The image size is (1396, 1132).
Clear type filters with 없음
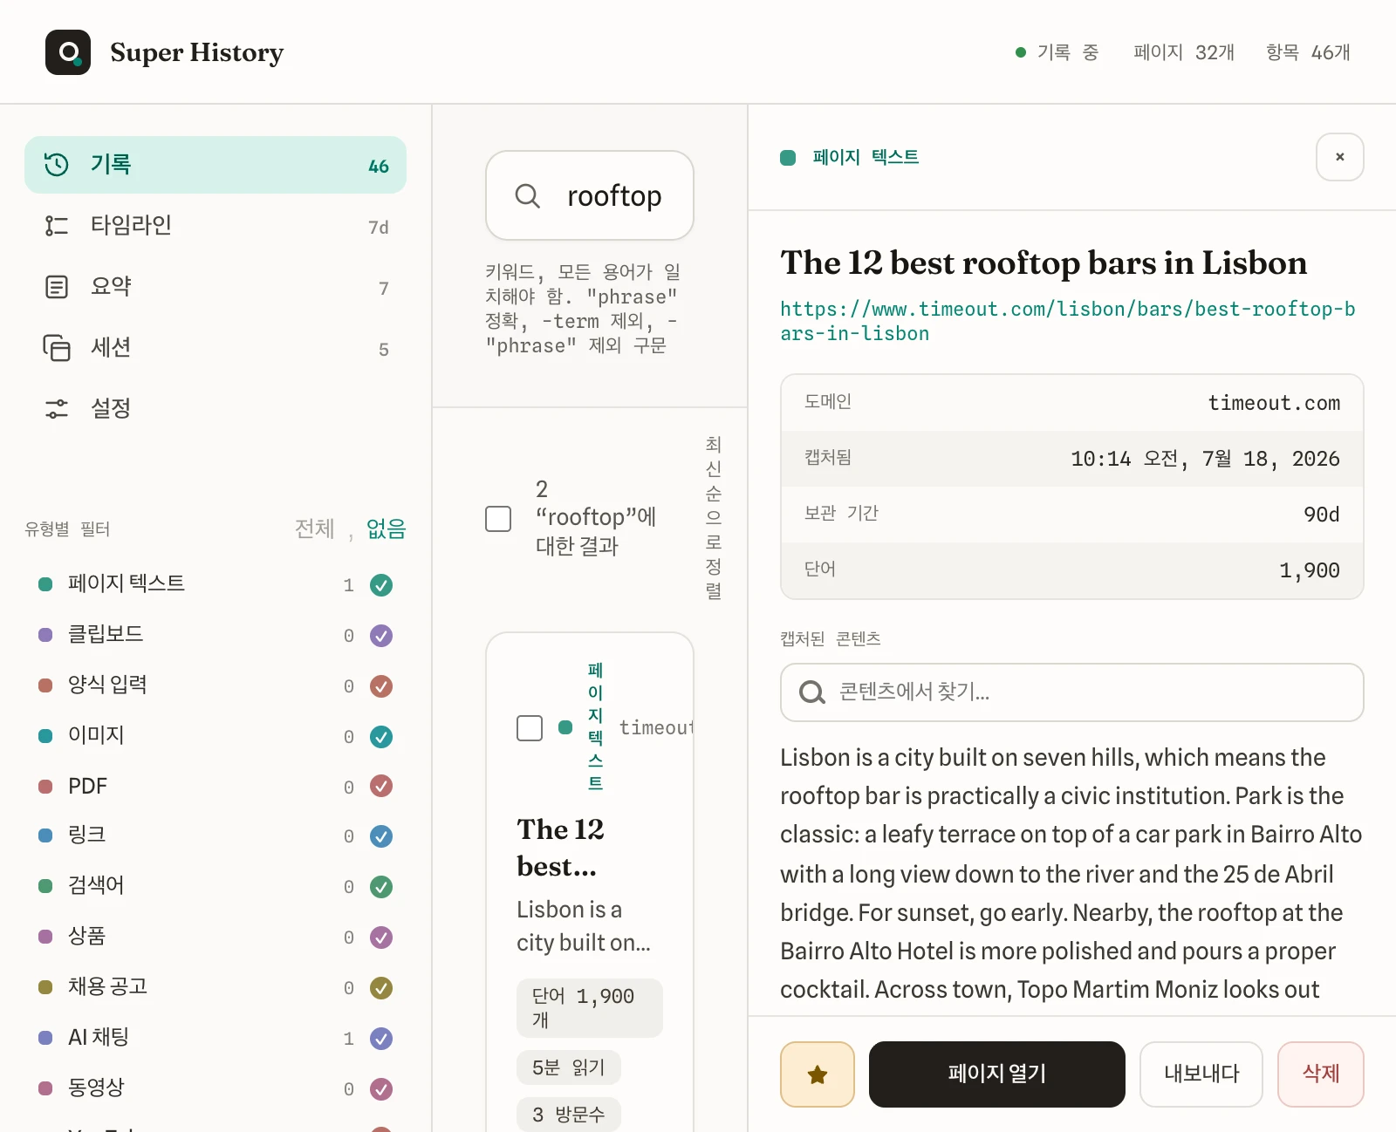click(387, 528)
